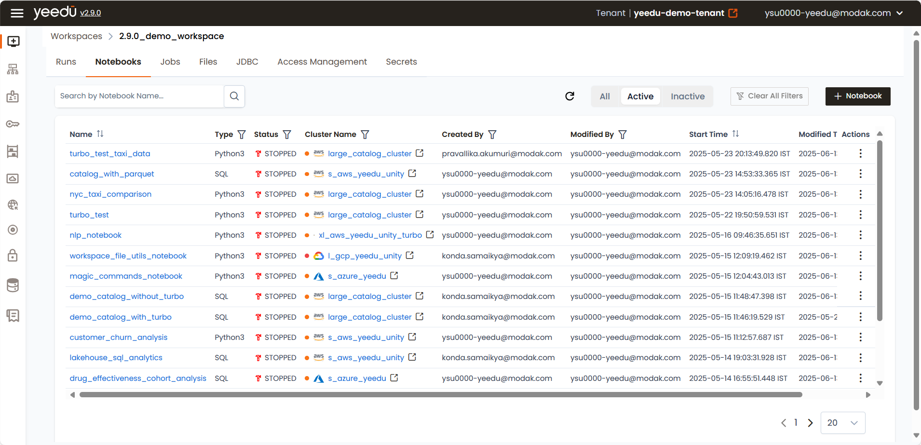Open the workspace_file_utils_notebook link
This screenshot has width=921, height=445.
(x=128, y=256)
